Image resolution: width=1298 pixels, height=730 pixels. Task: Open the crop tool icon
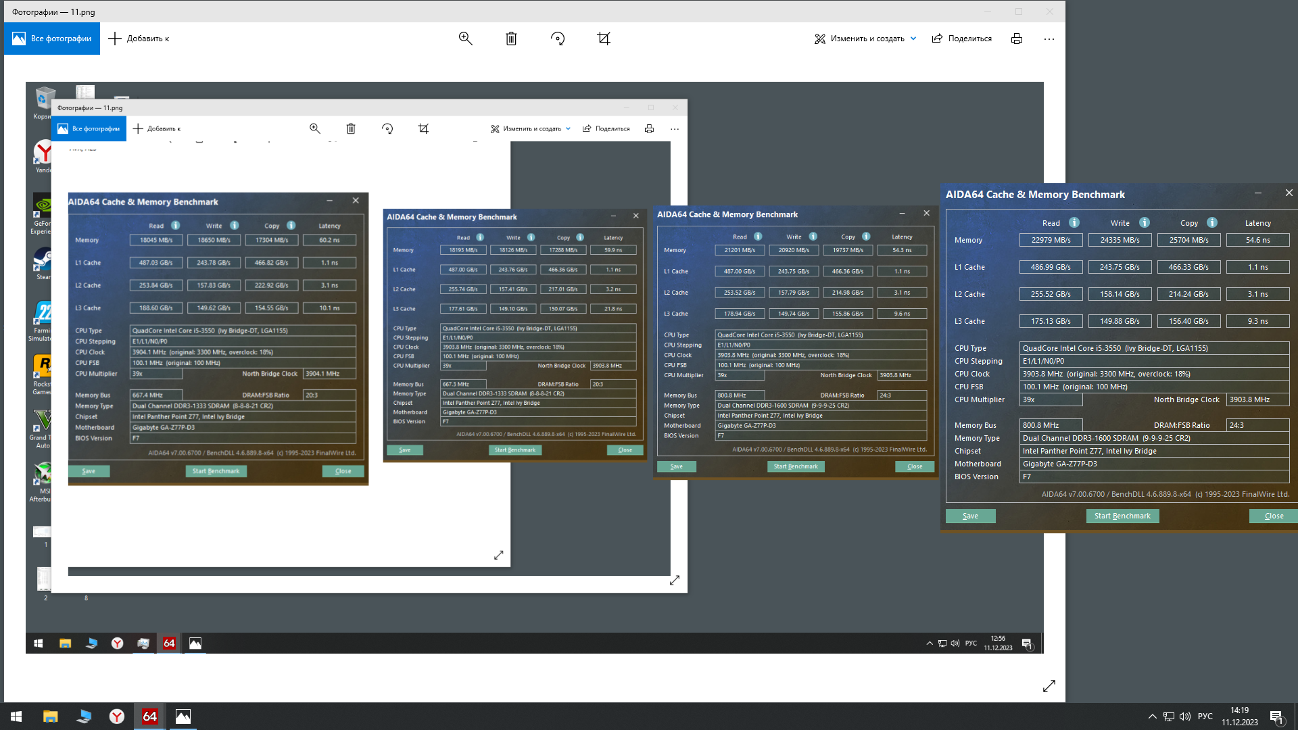(604, 39)
